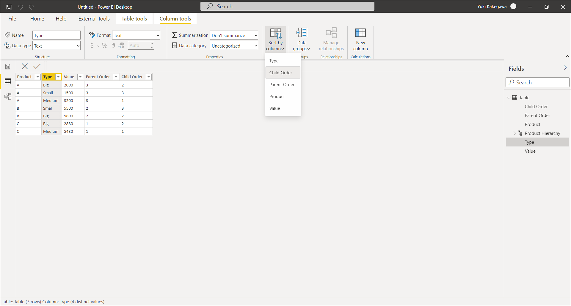
Task: Click the Save icon in title bar
Action: (9, 7)
